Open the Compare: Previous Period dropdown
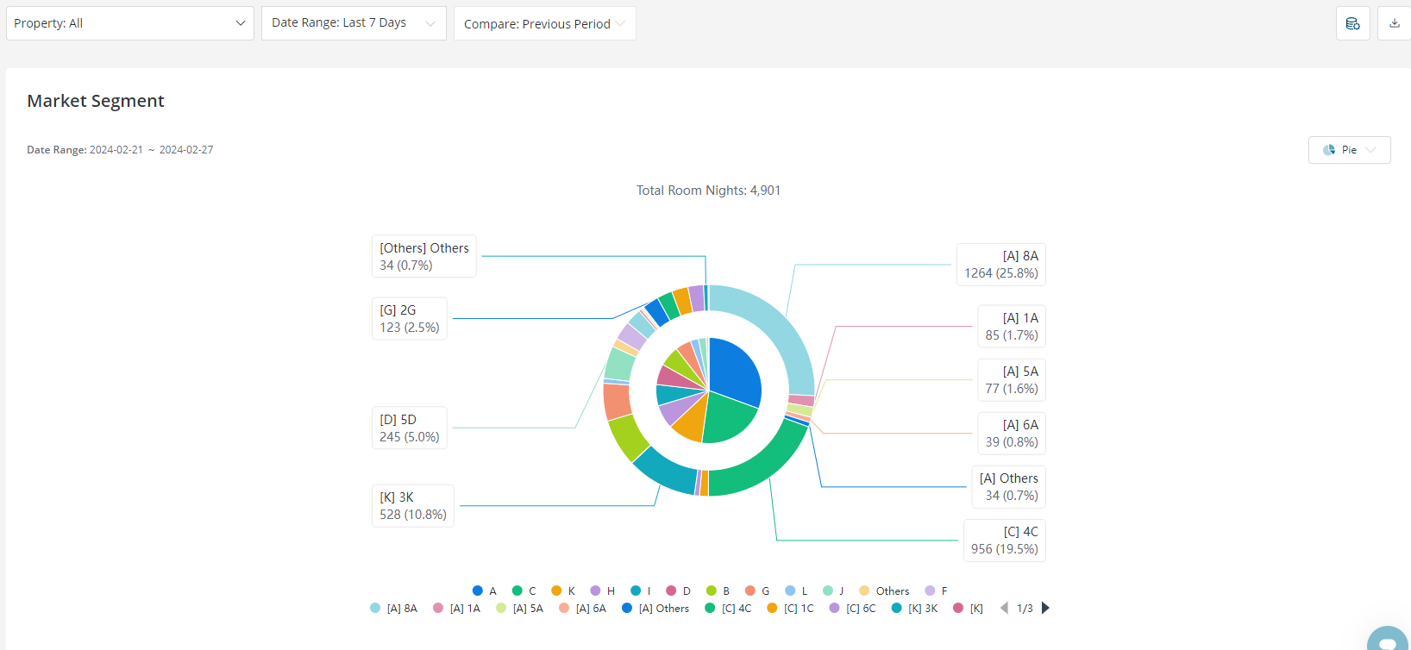 point(545,23)
